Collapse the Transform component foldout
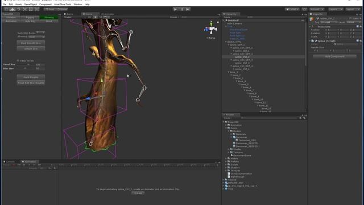 pos(311,27)
